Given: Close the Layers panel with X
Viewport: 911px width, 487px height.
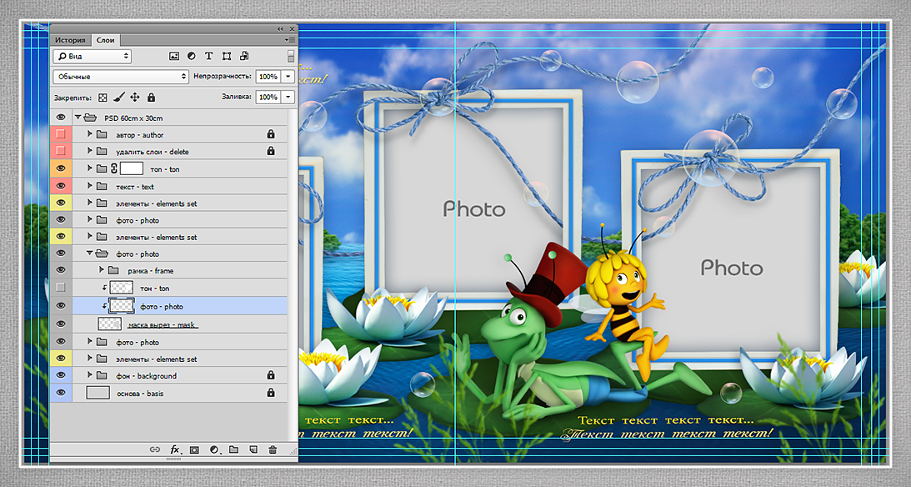Looking at the screenshot, I should pyautogui.click(x=293, y=29).
